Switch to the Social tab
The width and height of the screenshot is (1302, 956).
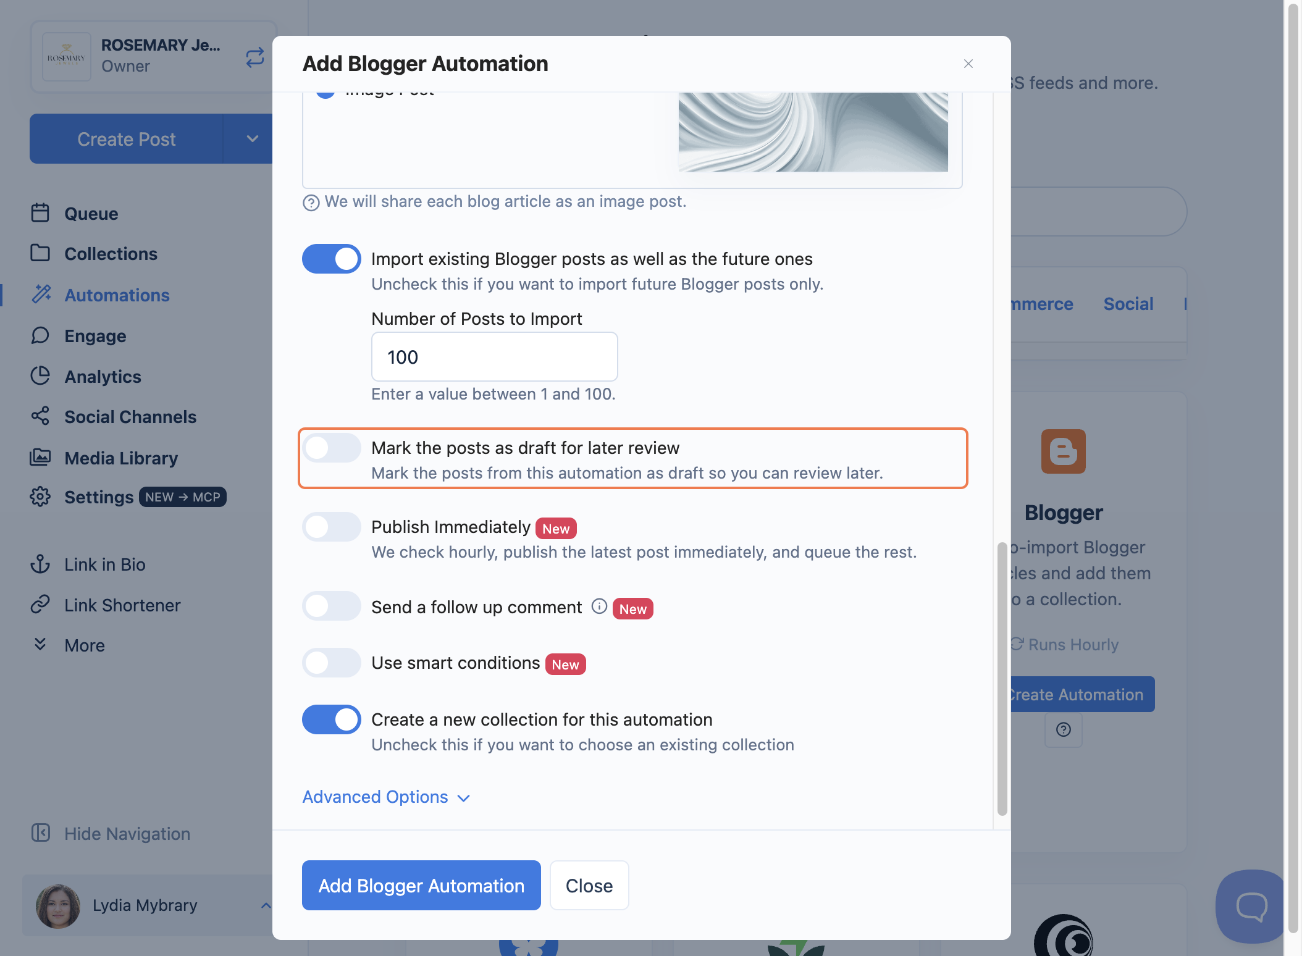pyautogui.click(x=1128, y=304)
